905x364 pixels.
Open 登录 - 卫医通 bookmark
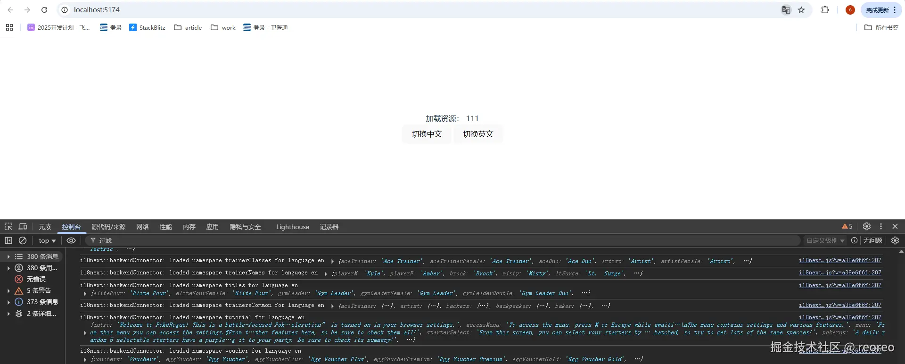click(x=265, y=27)
